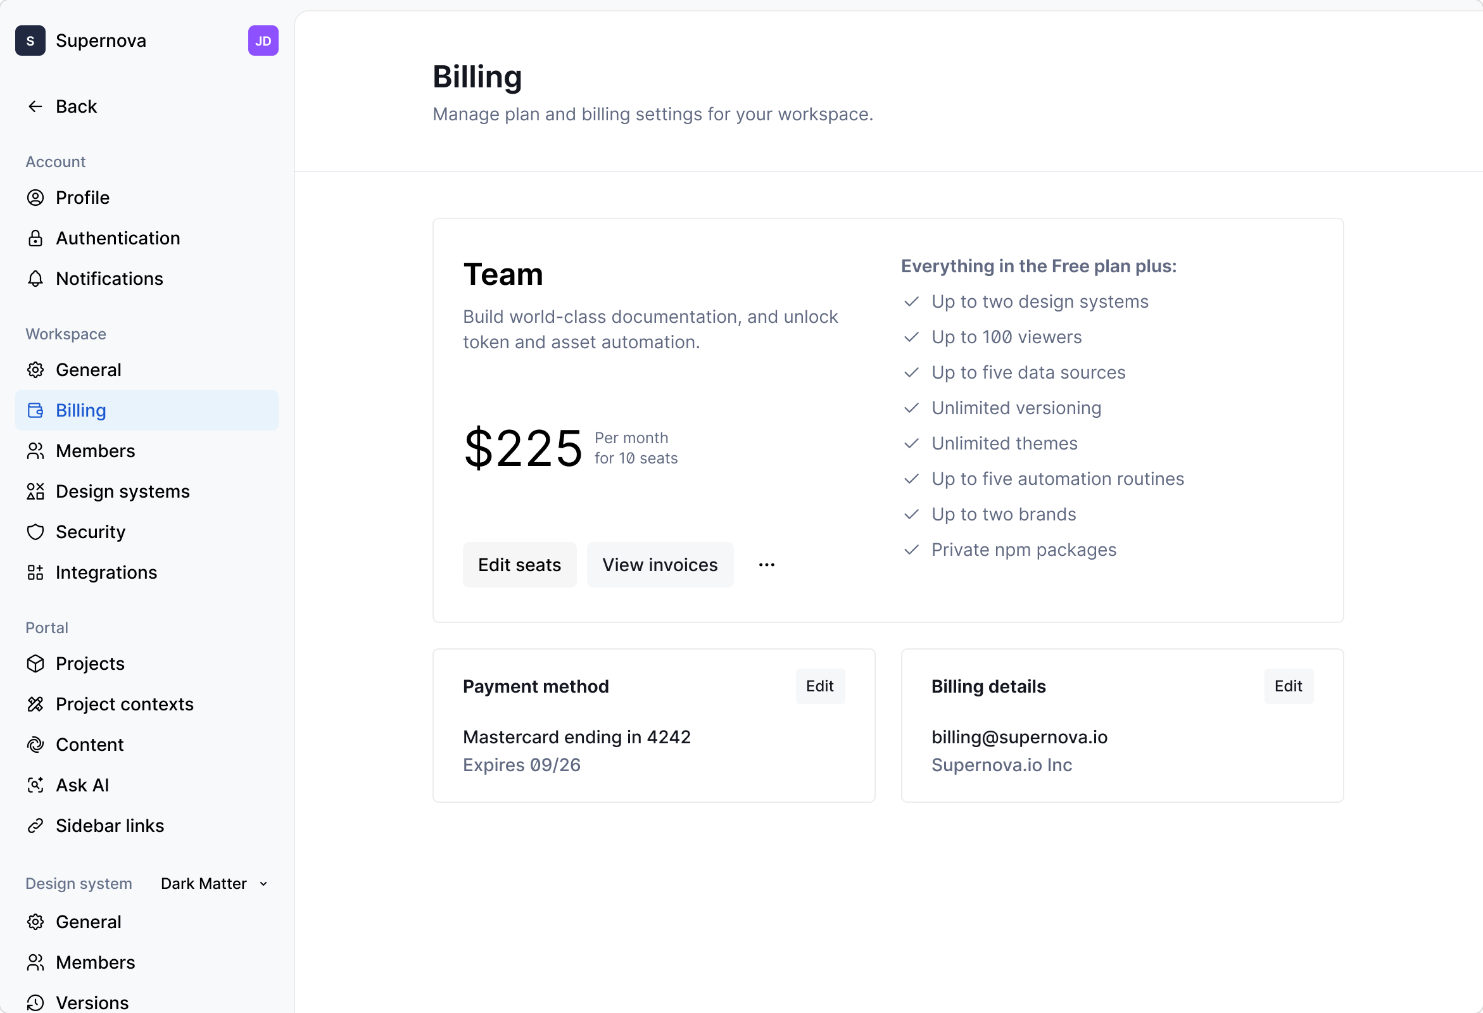Click the Profile person icon
1483x1013 pixels.
pos(35,197)
